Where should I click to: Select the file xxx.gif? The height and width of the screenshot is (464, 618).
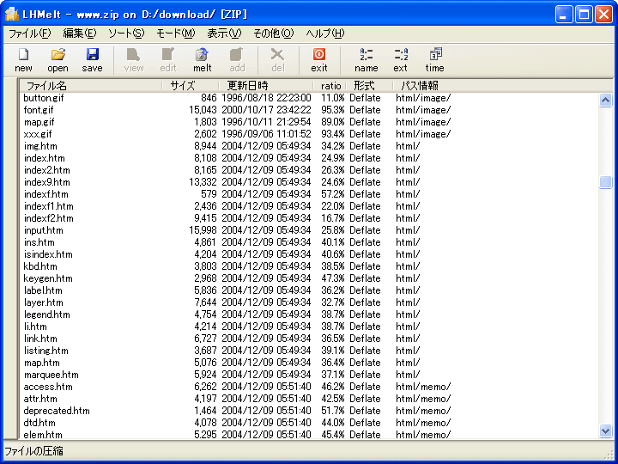pyautogui.click(x=38, y=134)
